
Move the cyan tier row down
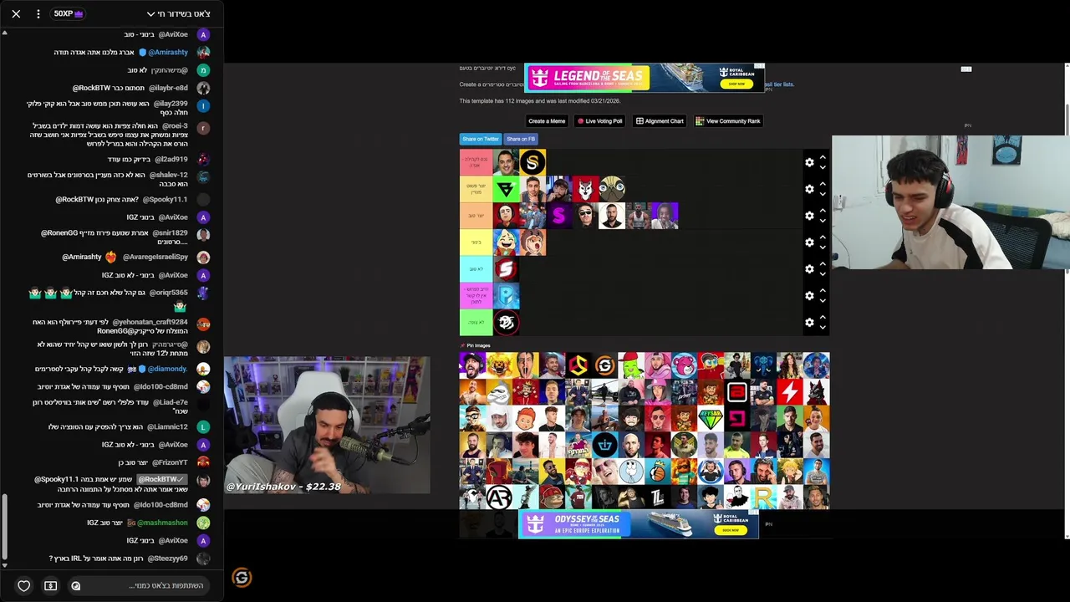coord(823,274)
